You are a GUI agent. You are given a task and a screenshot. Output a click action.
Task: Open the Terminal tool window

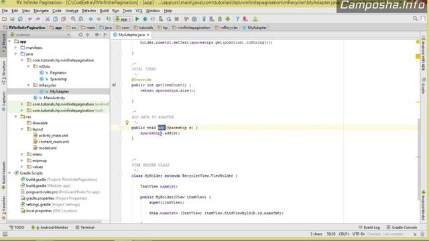pos(85,228)
